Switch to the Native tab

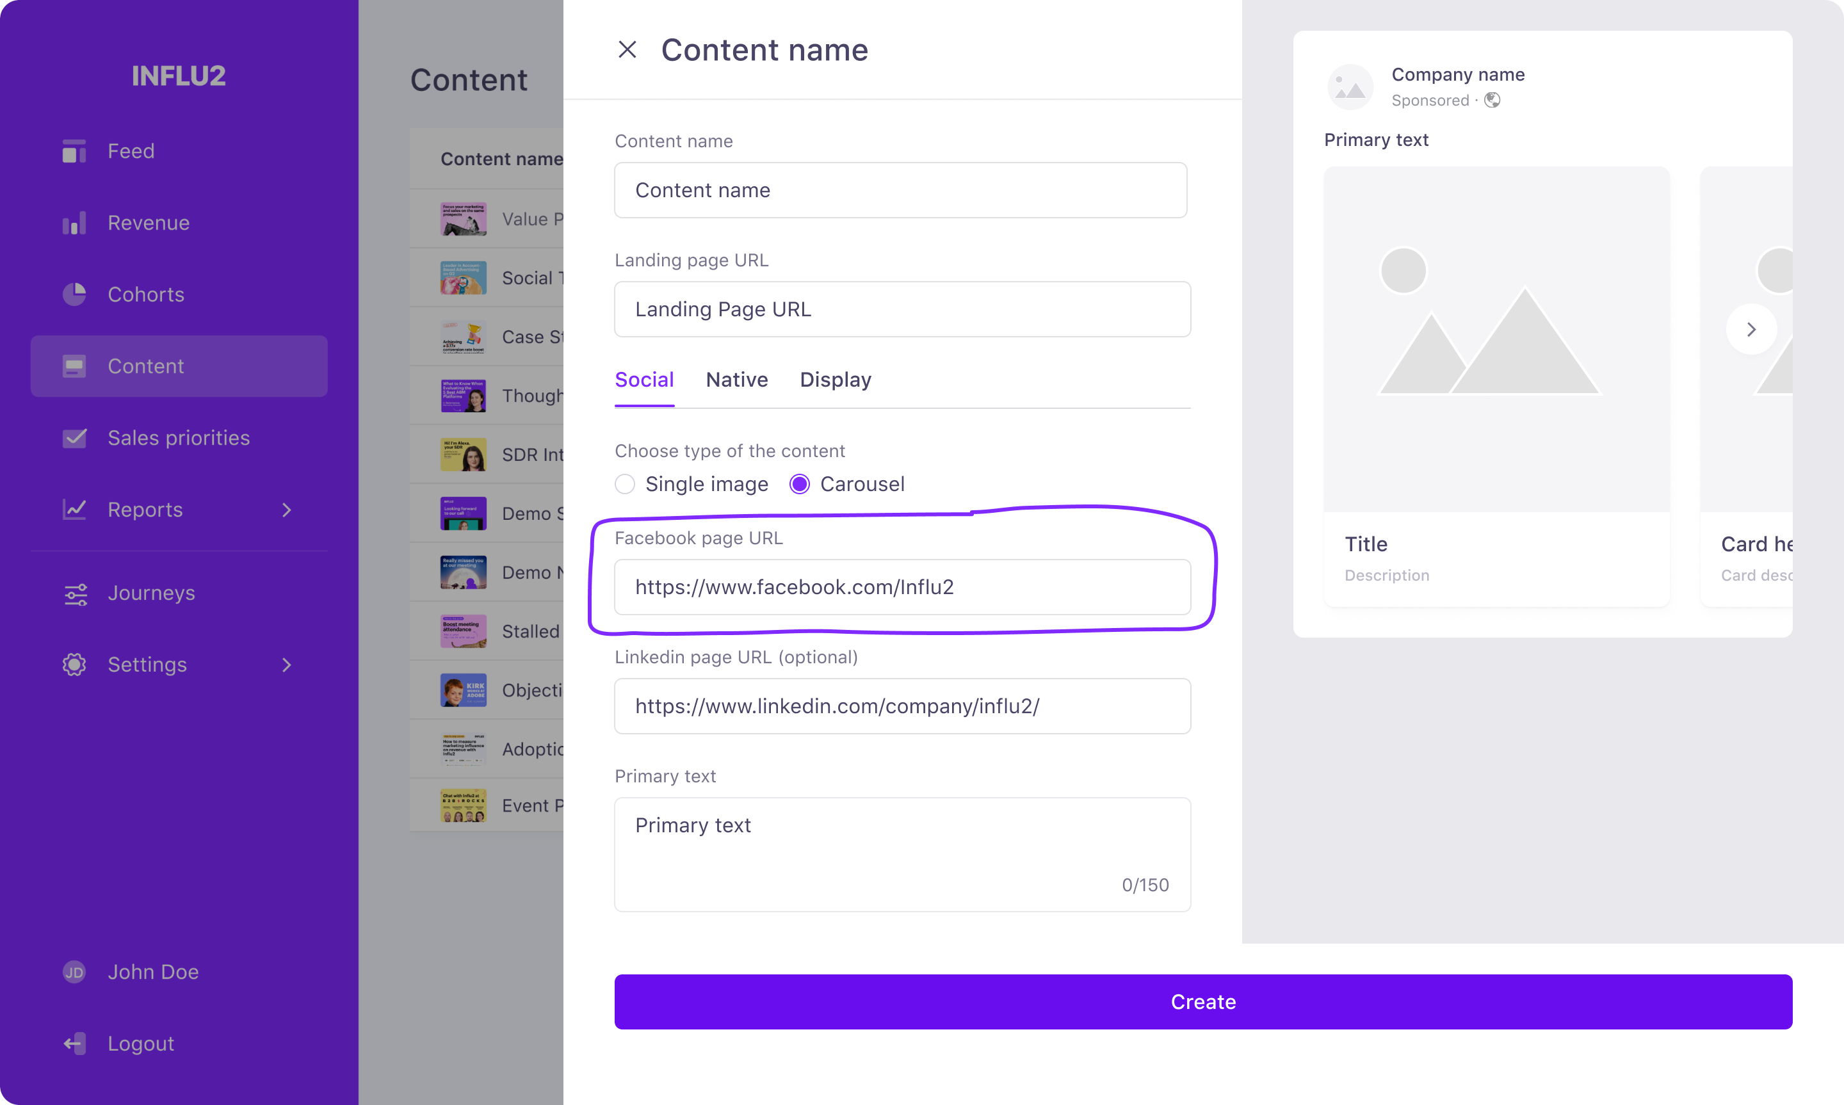tap(736, 380)
